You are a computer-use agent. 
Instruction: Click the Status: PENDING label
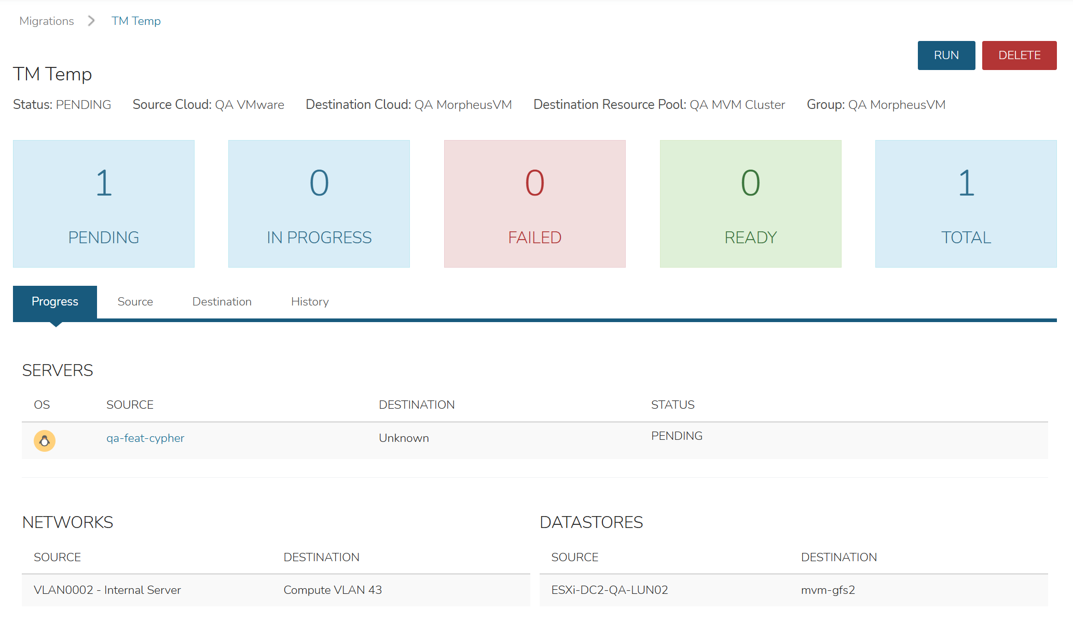click(x=62, y=105)
